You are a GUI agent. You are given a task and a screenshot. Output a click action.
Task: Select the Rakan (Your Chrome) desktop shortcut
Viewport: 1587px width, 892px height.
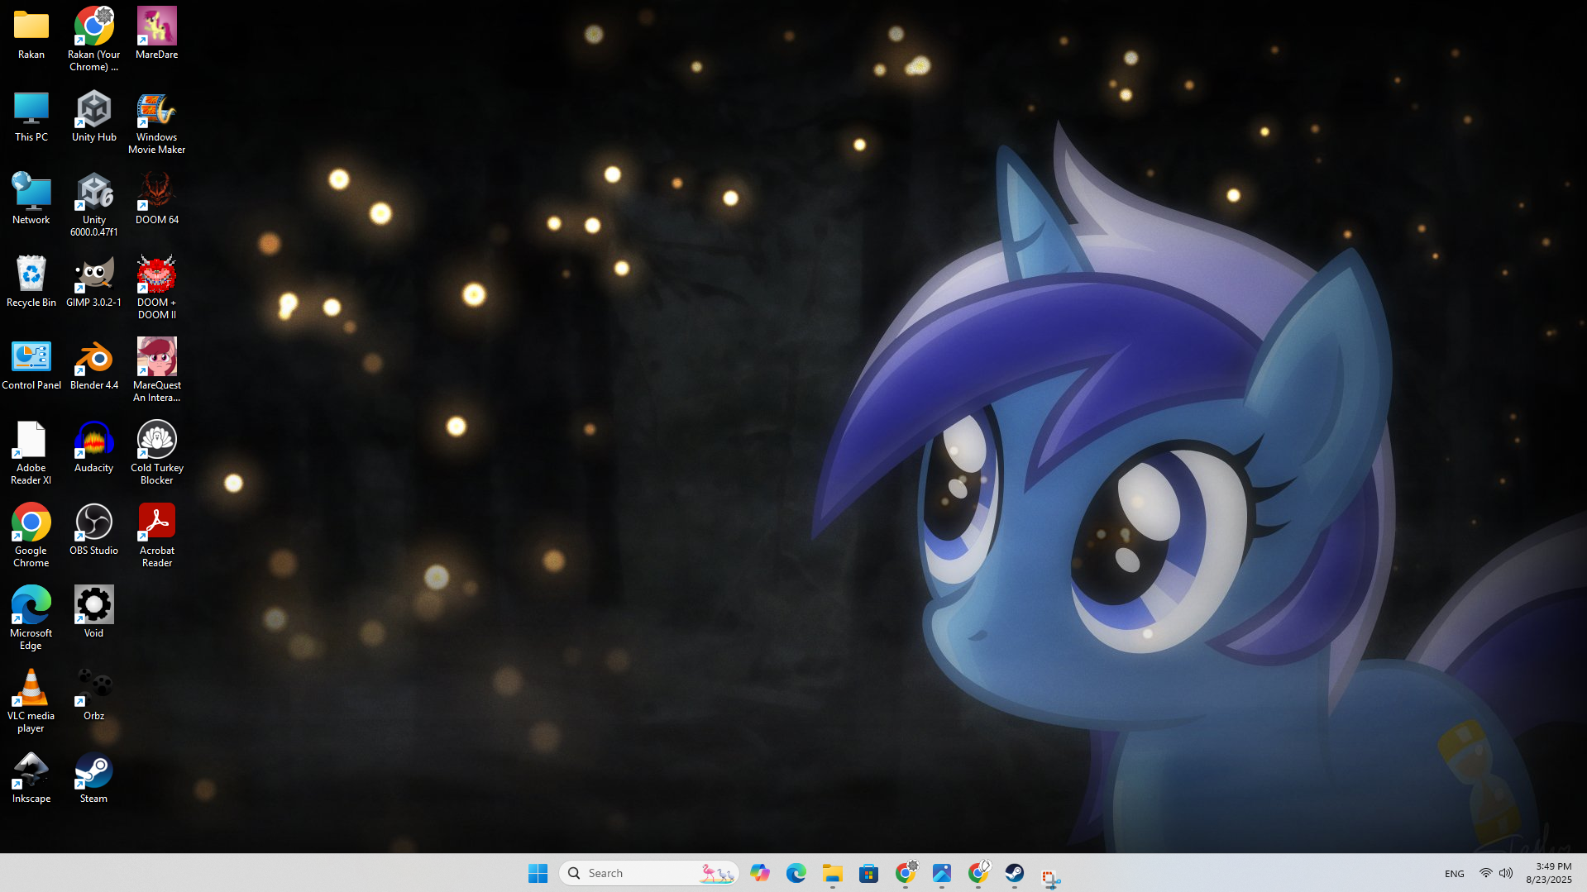point(94,40)
